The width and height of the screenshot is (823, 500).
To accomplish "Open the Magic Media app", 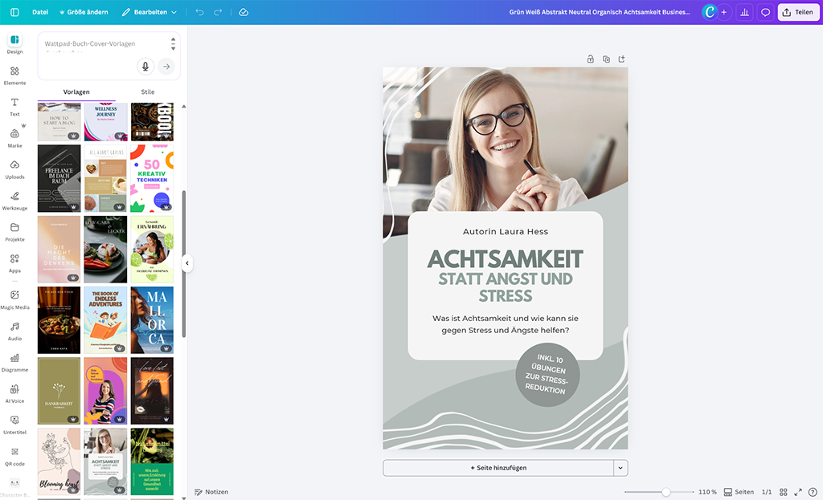I will pyautogui.click(x=14, y=300).
